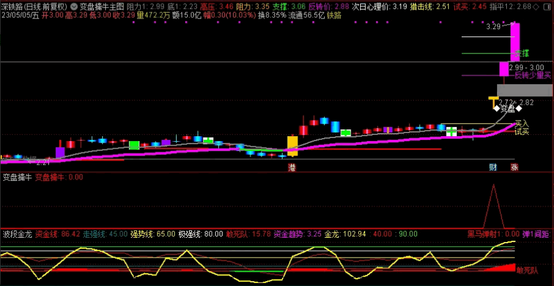Click the 幅0.30(10.03%) change value
This screenshot has height=286, width=554.
229,15
